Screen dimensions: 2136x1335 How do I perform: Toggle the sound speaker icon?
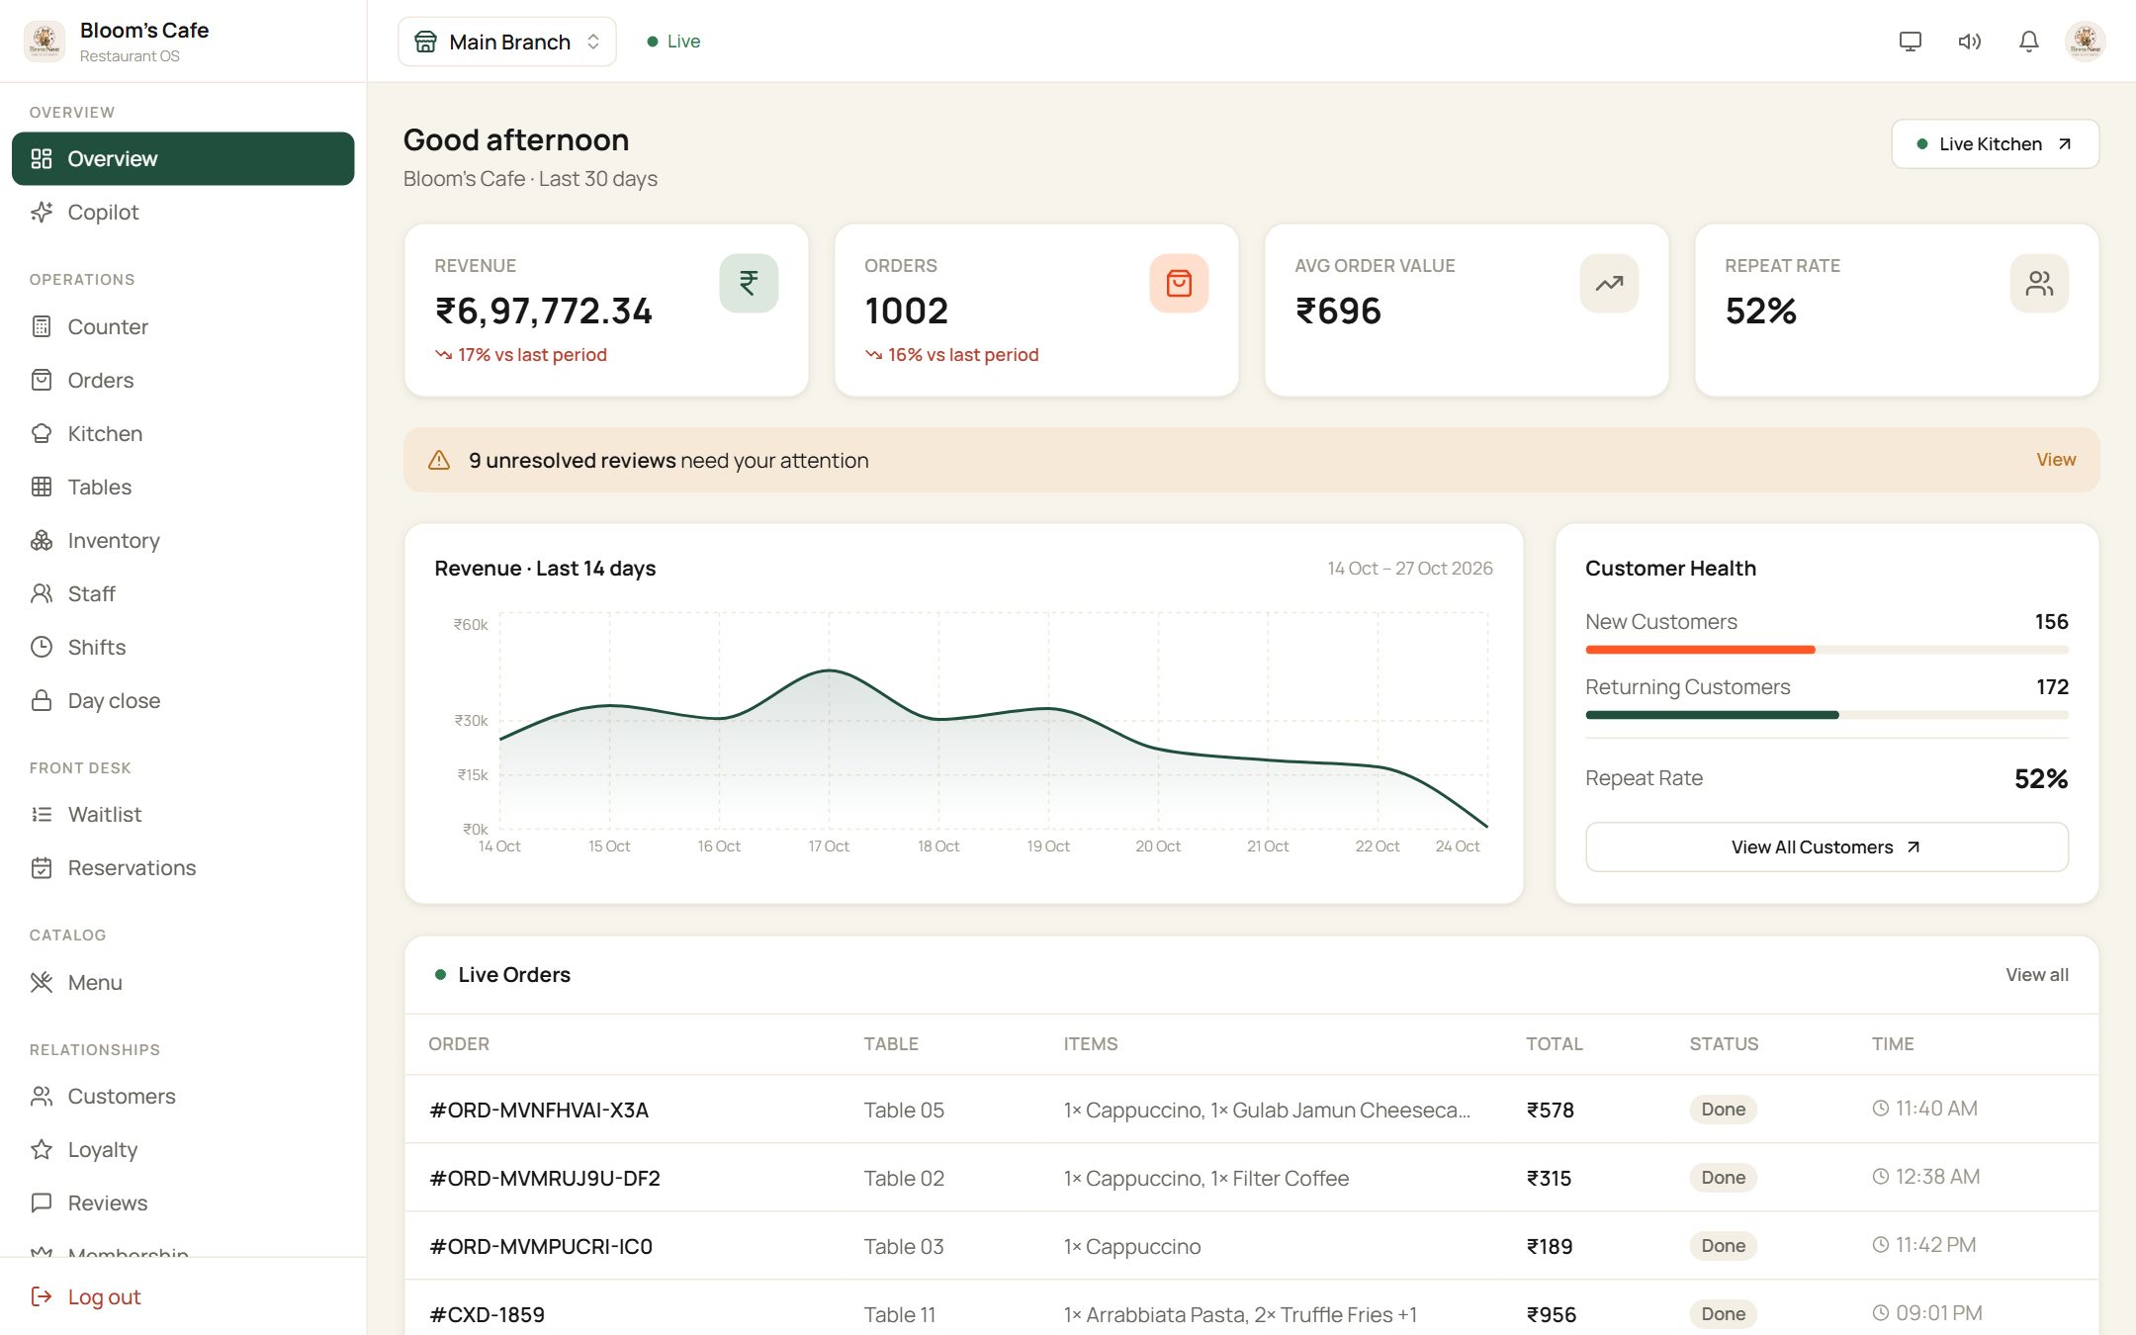(x=1969, y=42)
